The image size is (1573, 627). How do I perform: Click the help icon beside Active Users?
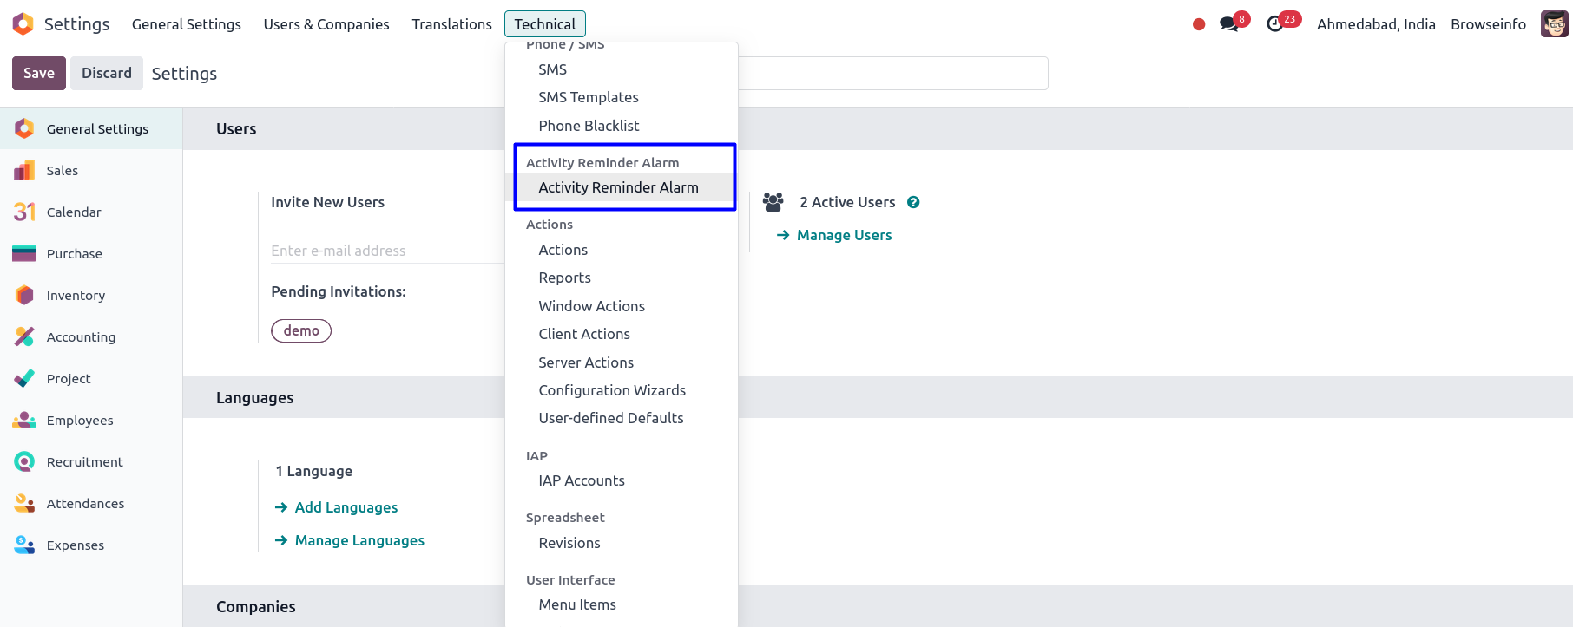click(913, 202)
